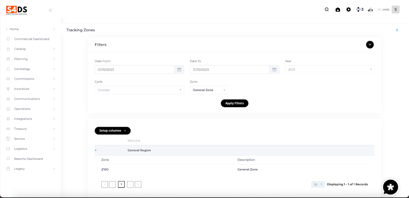Image resolution: width=409 pixels, height=198 pixels.
Task: Open calendar picker for Date From
Action: coord(179,70)
